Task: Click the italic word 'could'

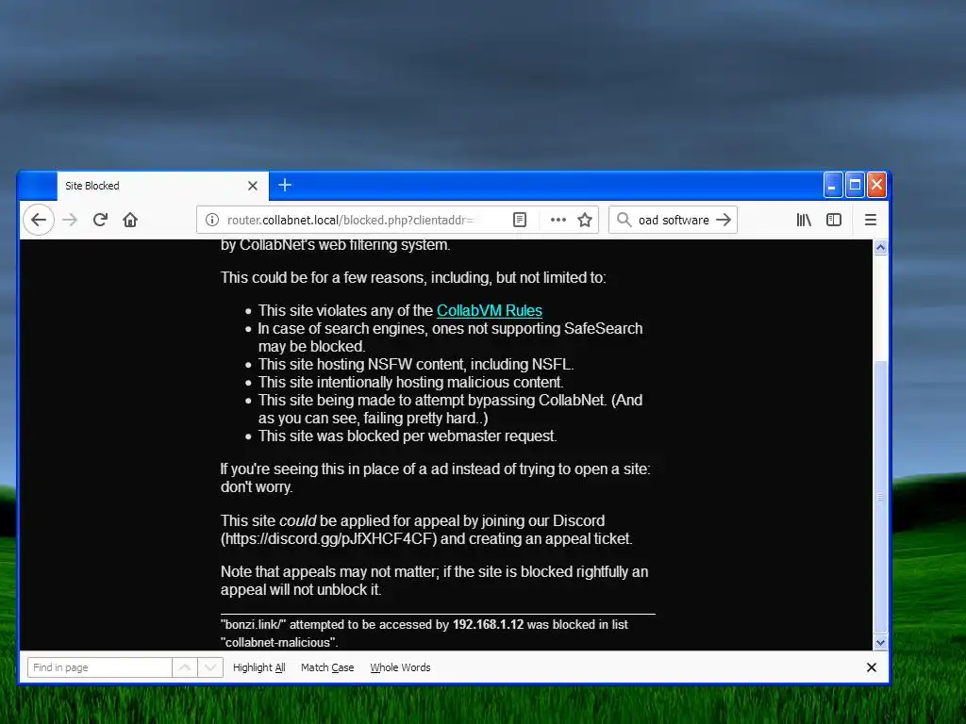Action: (x=297, y=520)
